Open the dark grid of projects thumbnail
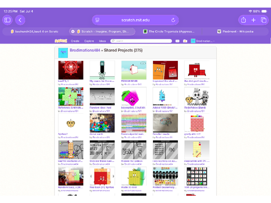271x203 pixels. point(197,176)
